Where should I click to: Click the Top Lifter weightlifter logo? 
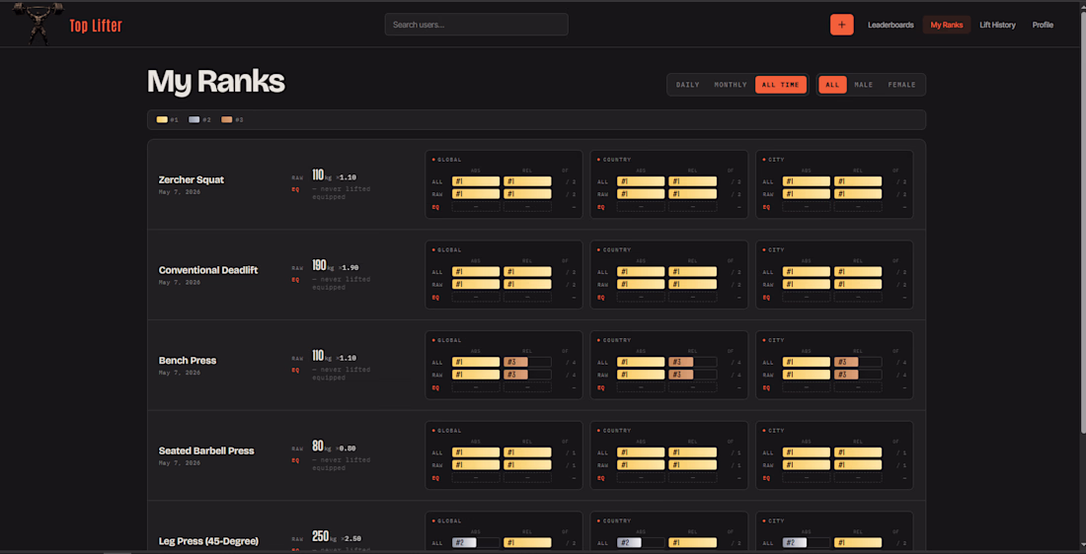[x=39, y=23]
